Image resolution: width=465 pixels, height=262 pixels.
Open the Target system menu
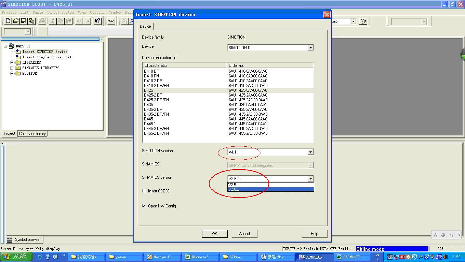[x=60, y=12]
